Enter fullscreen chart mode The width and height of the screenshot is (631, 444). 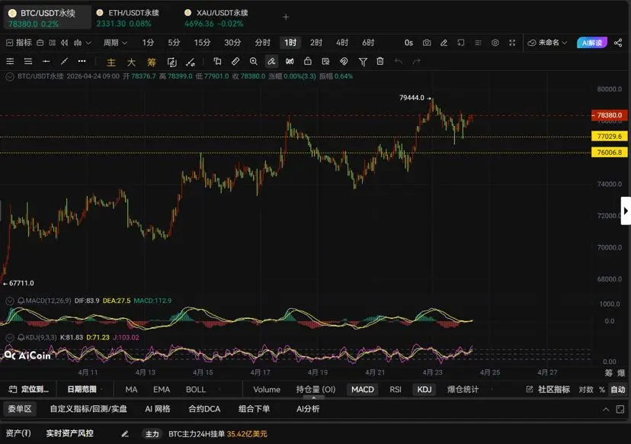click(x=512, y=42)
